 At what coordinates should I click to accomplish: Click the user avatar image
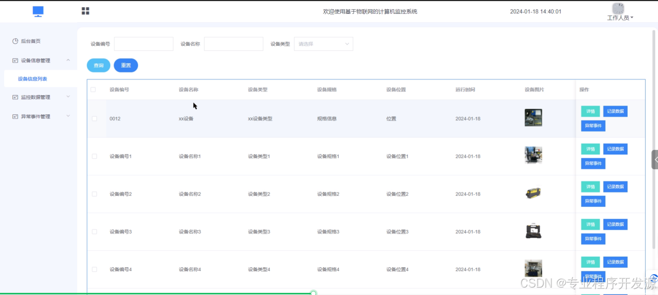pyautogui.click(x=618, y=8)
